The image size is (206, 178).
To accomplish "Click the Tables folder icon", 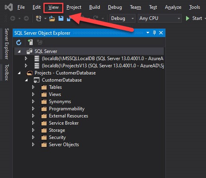I will click(x=44, y=87).
